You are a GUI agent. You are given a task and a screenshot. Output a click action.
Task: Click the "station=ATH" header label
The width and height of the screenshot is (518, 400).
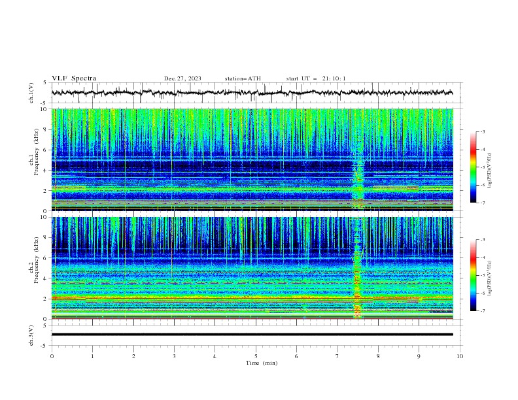[x=243, y=78]
